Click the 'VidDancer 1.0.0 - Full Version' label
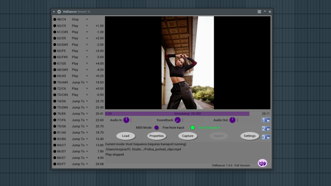Screen dimensions: 331x186 click(231, 165)
